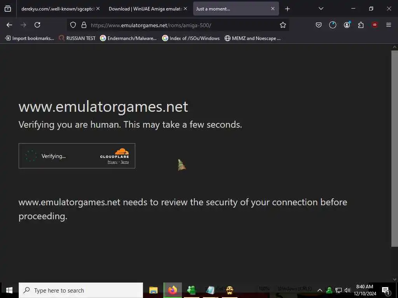The height and width of the screenshot is (298, 398).
Task: Close the Just a moment tab
Action: coord(272,9)
